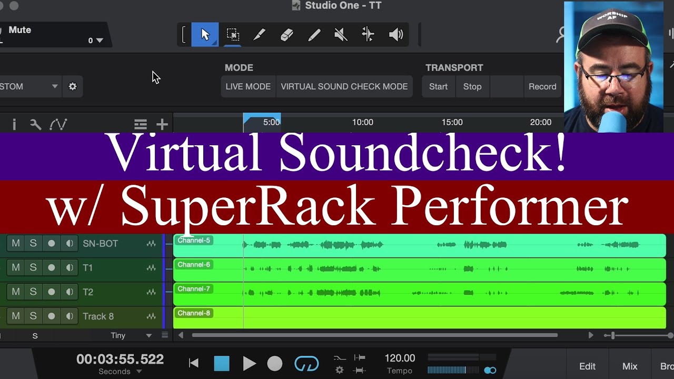Solo the T2 track

pyautogui.click(x=33, y=292)
